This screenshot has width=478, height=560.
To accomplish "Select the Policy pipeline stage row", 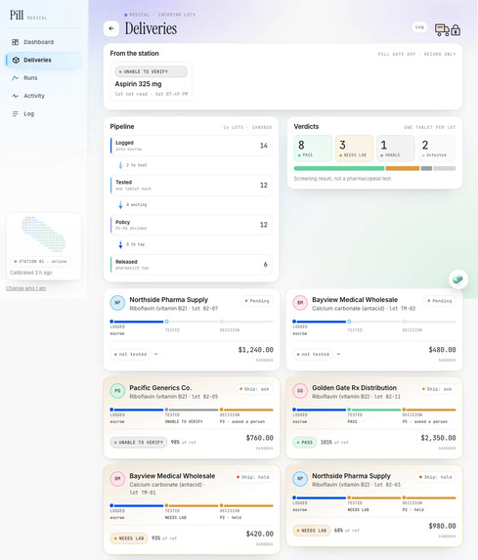I will (192, 225).
